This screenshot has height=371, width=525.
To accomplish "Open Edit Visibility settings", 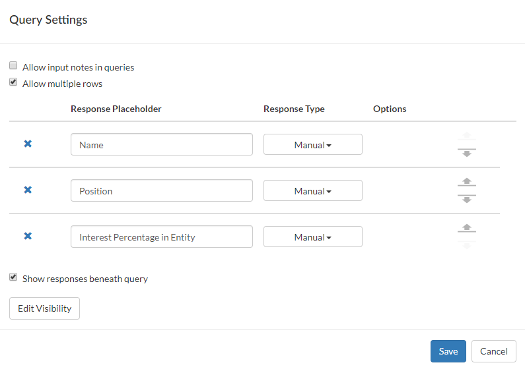I will 44,308.
